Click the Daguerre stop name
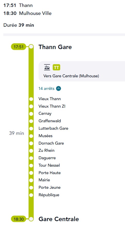This screenshot has width=125, height=226. [47, 158]
